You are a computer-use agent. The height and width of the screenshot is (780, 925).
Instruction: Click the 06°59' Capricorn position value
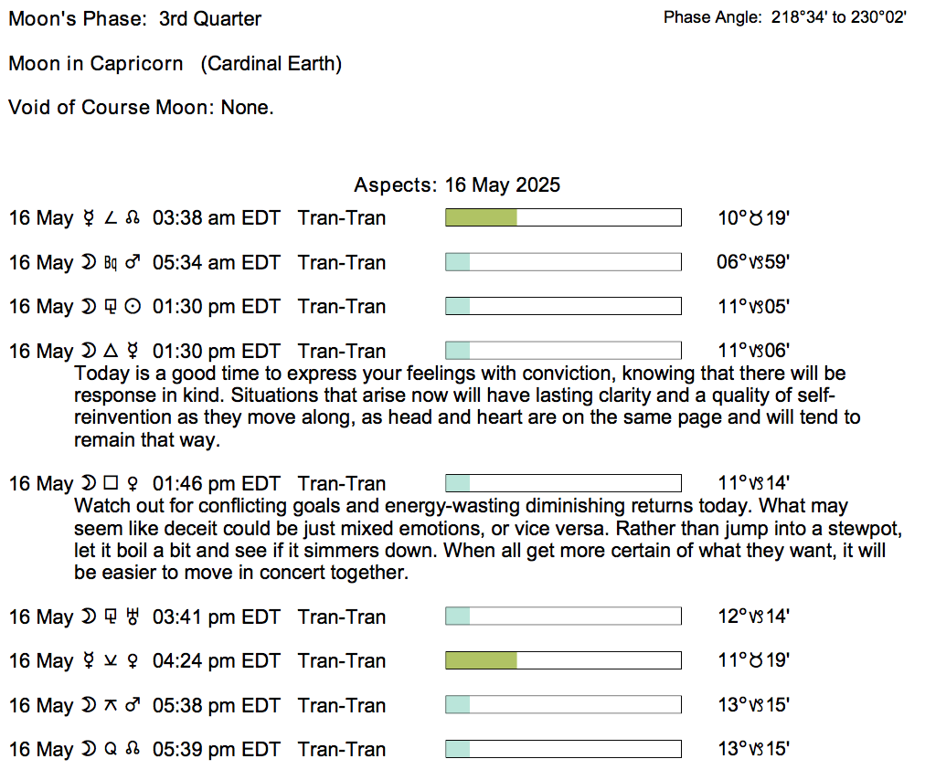pos(752,263)
